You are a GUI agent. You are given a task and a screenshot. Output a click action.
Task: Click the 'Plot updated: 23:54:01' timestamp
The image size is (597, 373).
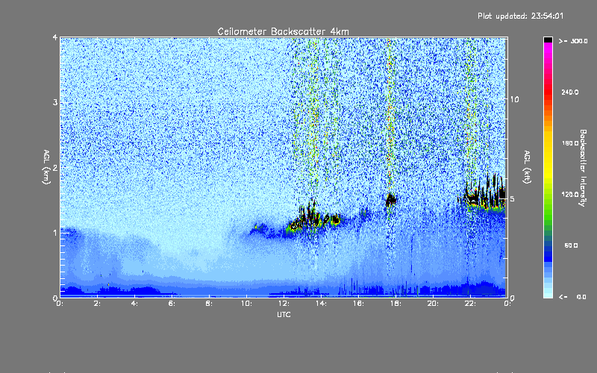520,16
